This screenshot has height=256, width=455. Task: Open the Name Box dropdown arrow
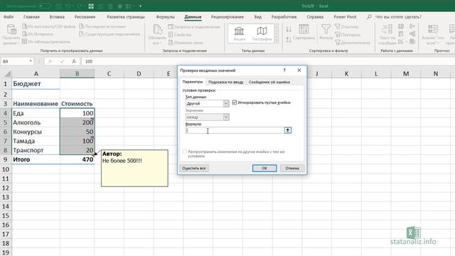point(31,61)
